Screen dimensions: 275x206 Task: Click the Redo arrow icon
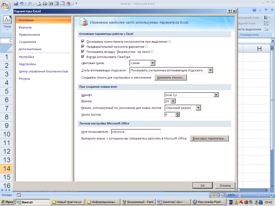point(30,3)
